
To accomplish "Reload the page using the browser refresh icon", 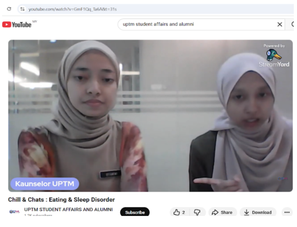I will pyautogui.click(x=9, y=9).
